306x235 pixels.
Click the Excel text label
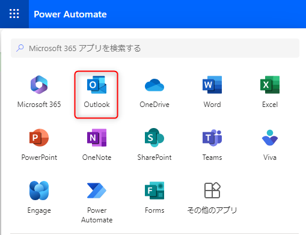(x=270, y=105)
